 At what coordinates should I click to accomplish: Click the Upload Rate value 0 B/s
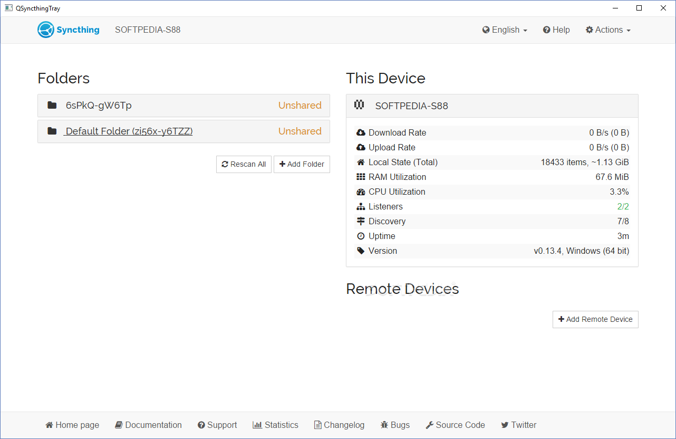click(x=609, y=147)
